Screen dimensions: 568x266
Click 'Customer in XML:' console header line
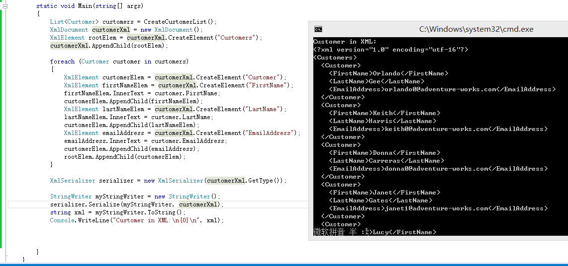pyautogui.click(x=345, y=42)
